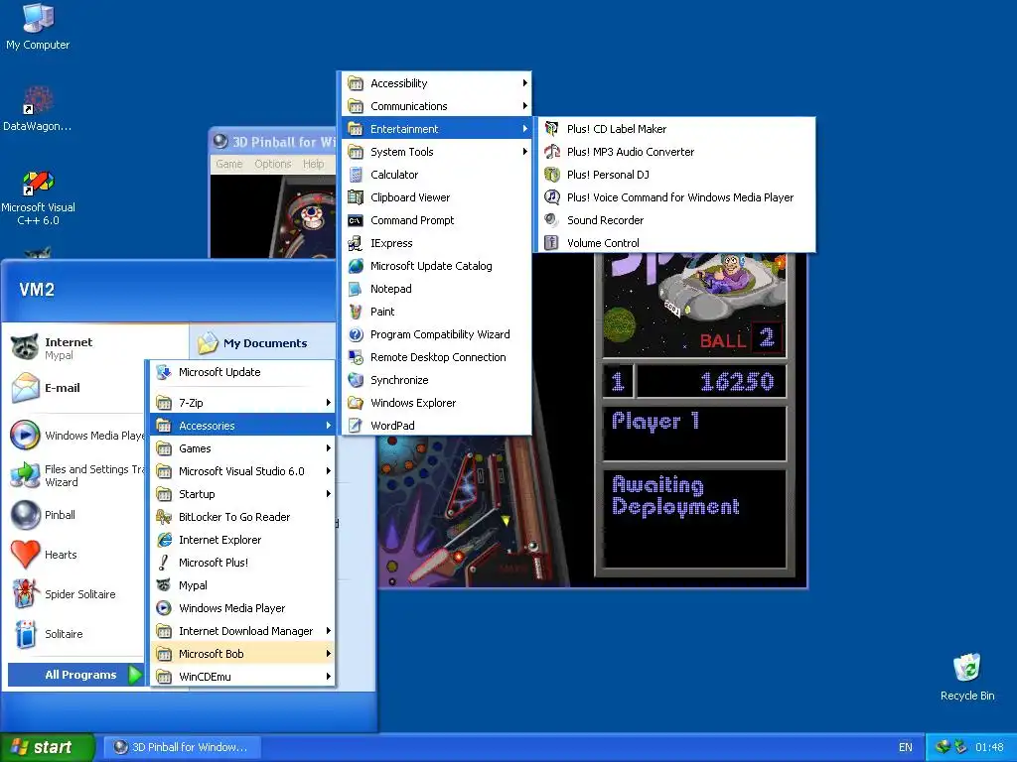
Task: Click Microsoft Update Catalog icon
Action: click(x=355, y=266)
